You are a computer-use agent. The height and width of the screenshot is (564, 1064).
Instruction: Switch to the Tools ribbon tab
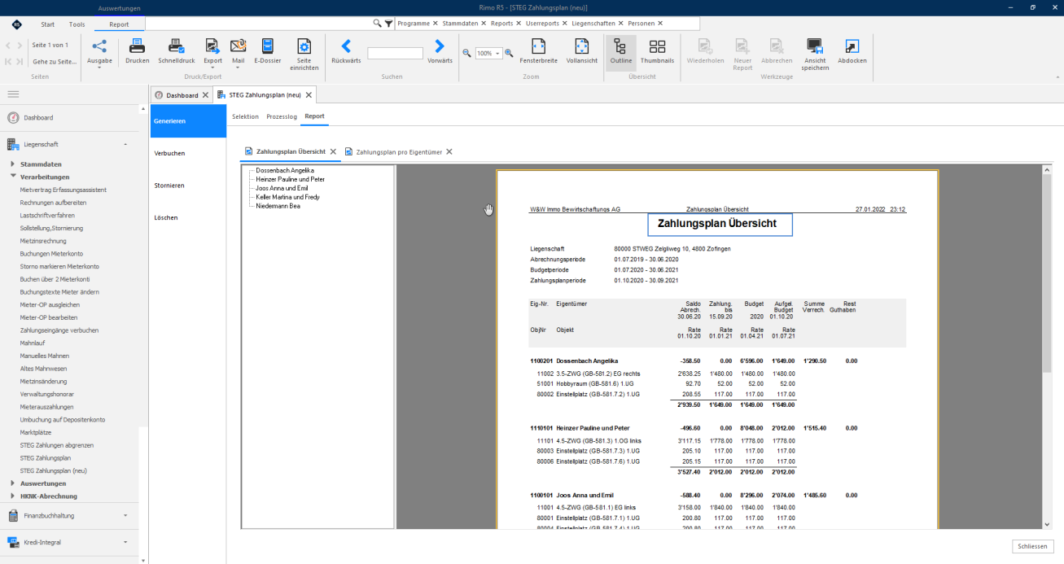point(77,24)
